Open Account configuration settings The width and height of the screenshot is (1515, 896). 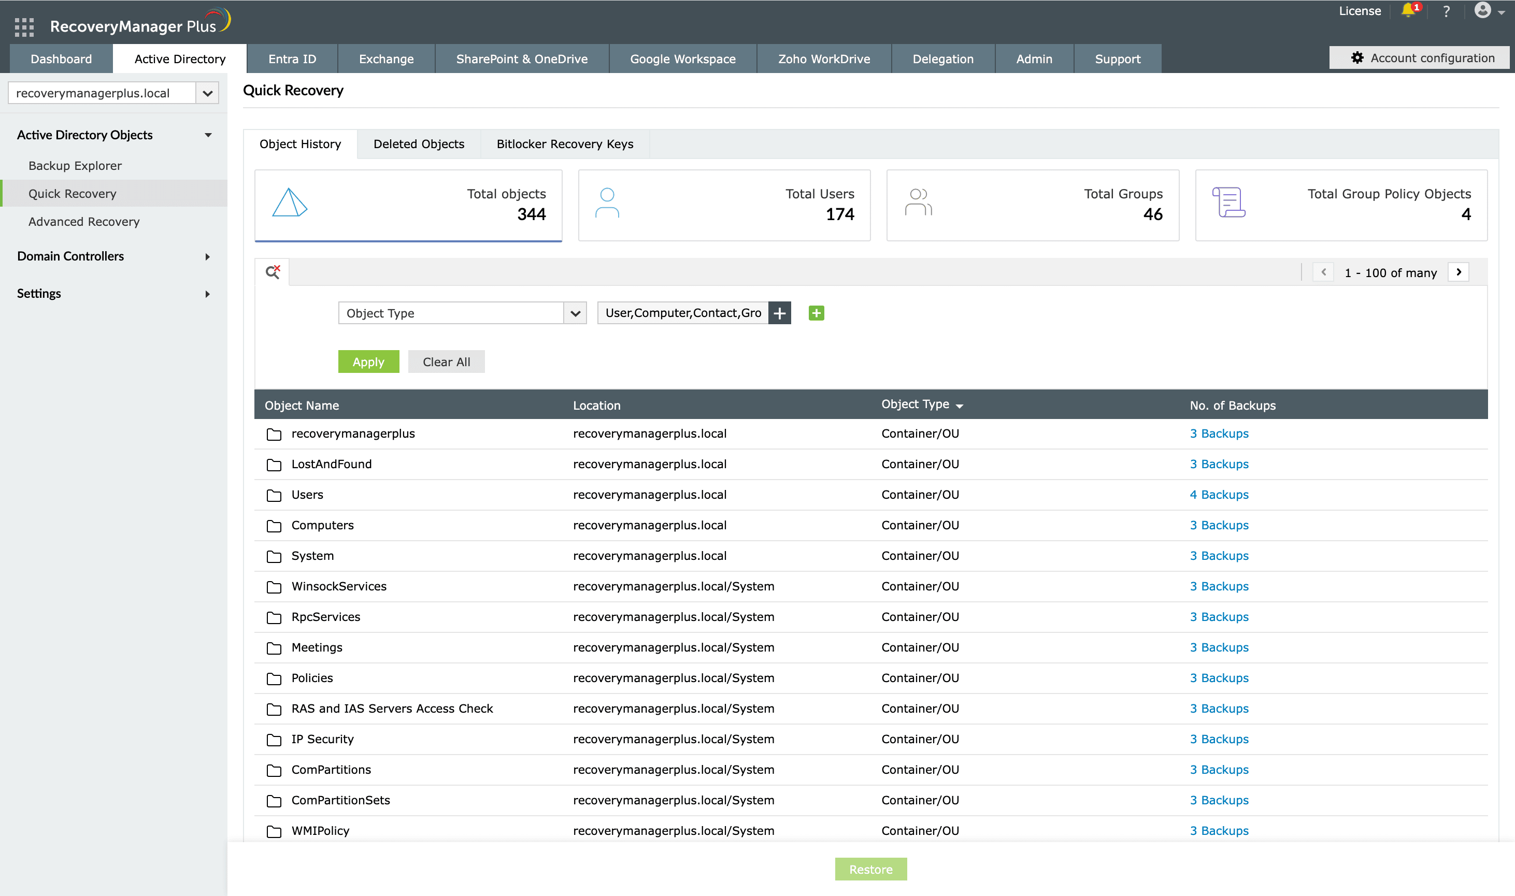[x=1420, y=57]
